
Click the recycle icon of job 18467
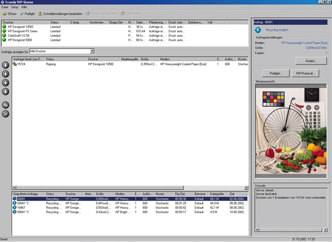14,208
